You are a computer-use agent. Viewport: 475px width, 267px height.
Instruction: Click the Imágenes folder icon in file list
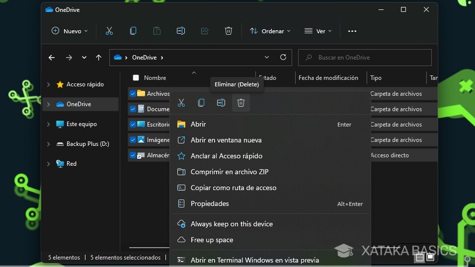141,139
